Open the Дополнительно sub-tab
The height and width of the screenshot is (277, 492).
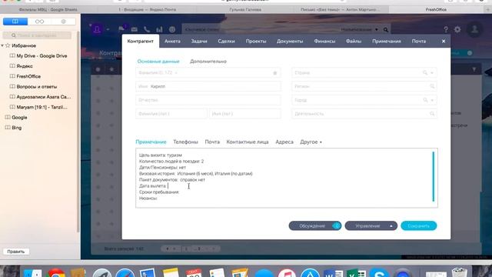208,62
